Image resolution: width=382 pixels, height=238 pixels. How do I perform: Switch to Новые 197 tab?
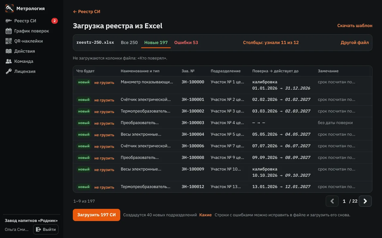pyautogui.click(x=156, y=43)
